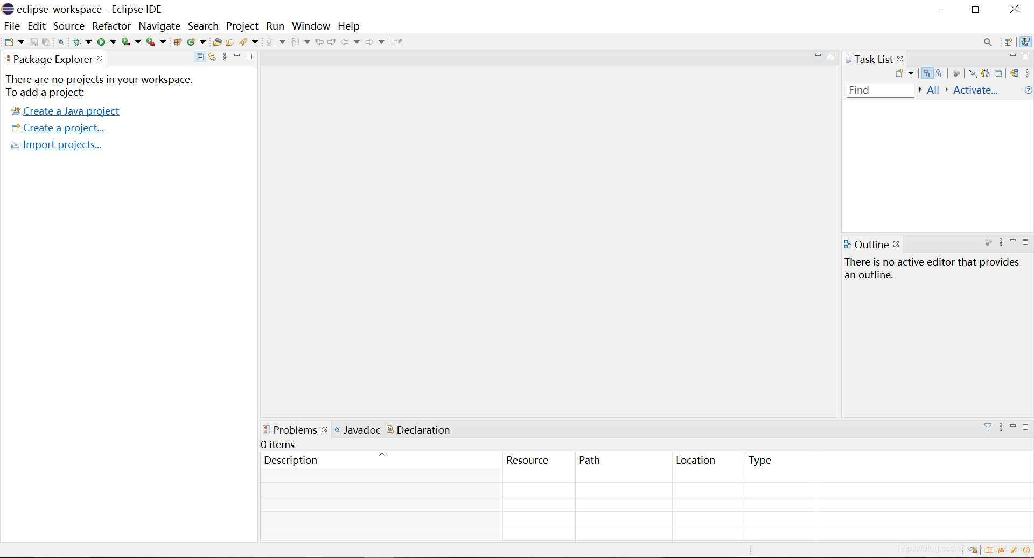This screenshot has height=558, width=1034.
Task: Open the Coverage dropdown arrow
Action: [138, 42]
